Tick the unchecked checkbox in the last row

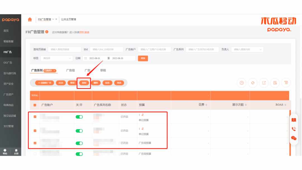(x=35, y=154)
